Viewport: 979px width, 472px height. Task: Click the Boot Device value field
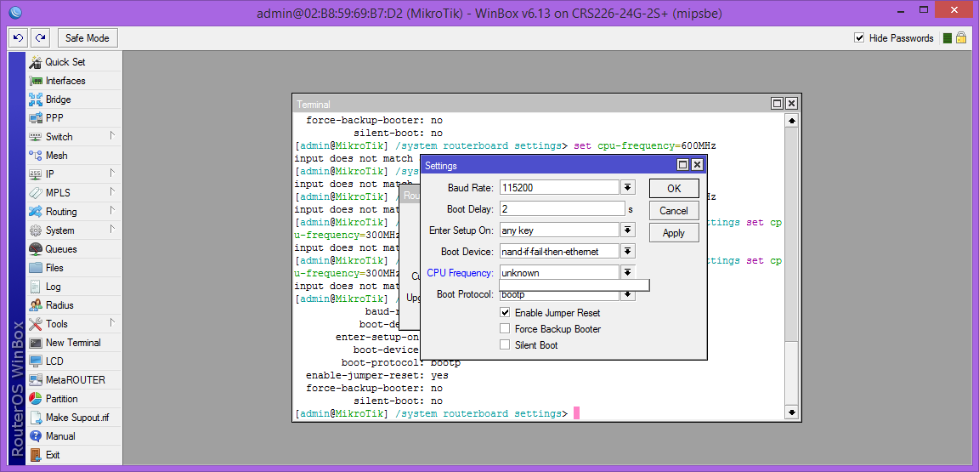[x=559, y=252]
